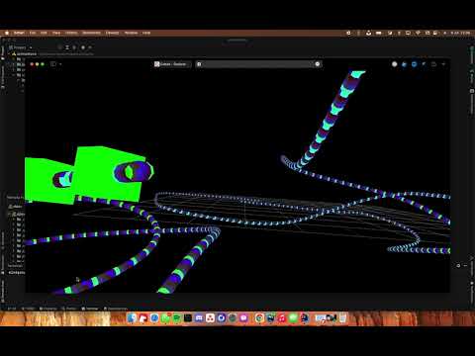Reload the page using address bar button
475x356 pixels.
tap(318, 64)
